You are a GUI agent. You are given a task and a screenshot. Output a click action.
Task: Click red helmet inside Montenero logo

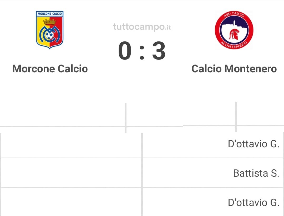pos(234,35)
